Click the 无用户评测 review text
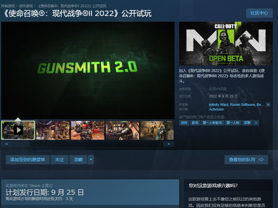The image size is (278, 208). pos(218,89)
